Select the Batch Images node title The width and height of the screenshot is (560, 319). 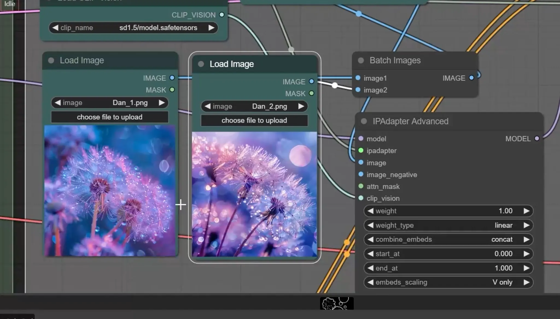[395, 60]
